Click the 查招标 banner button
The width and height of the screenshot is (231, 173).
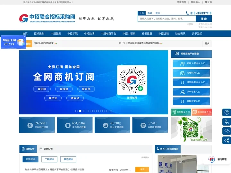pyautogui.click(x=42, y=89)
